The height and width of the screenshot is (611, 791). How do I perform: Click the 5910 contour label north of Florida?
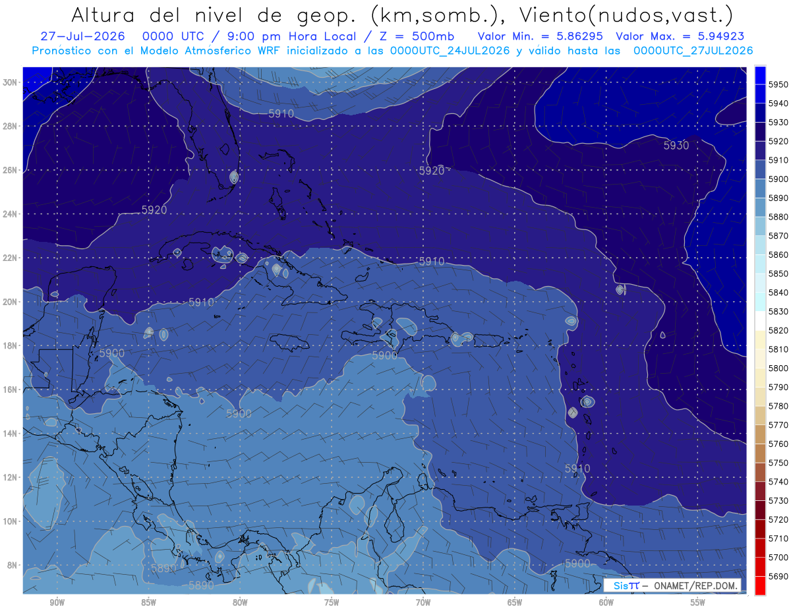281,114
